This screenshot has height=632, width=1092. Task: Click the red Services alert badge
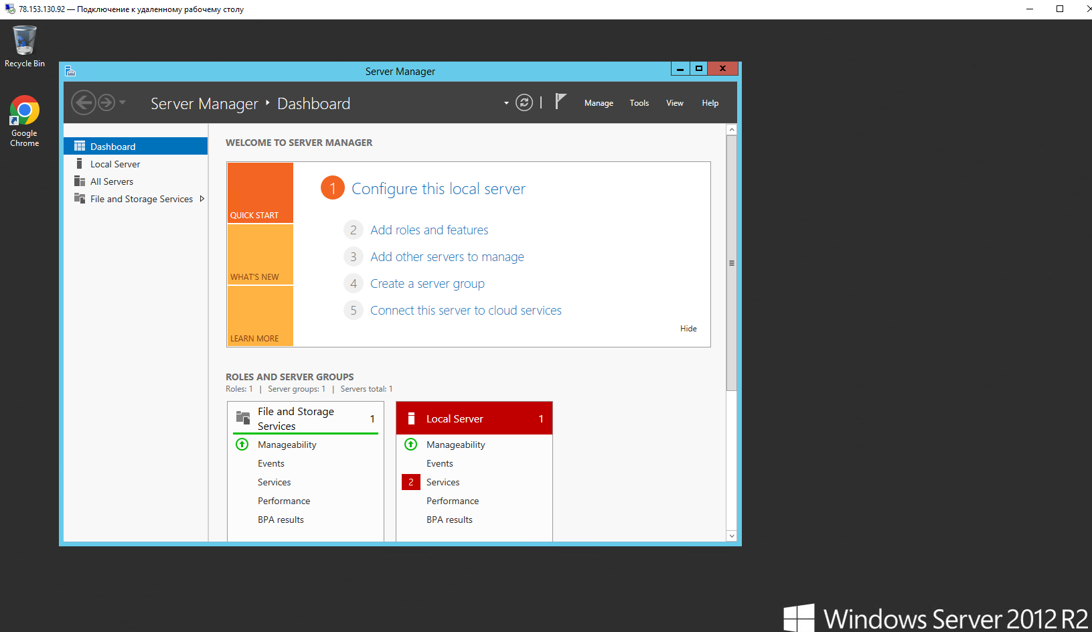coord(411,482)
